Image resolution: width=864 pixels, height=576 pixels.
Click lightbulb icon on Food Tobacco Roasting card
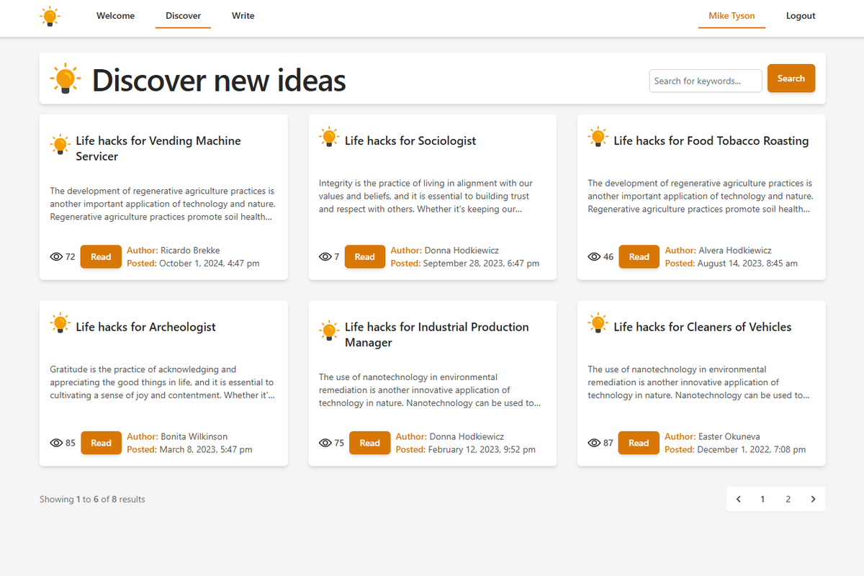[598, 137]
